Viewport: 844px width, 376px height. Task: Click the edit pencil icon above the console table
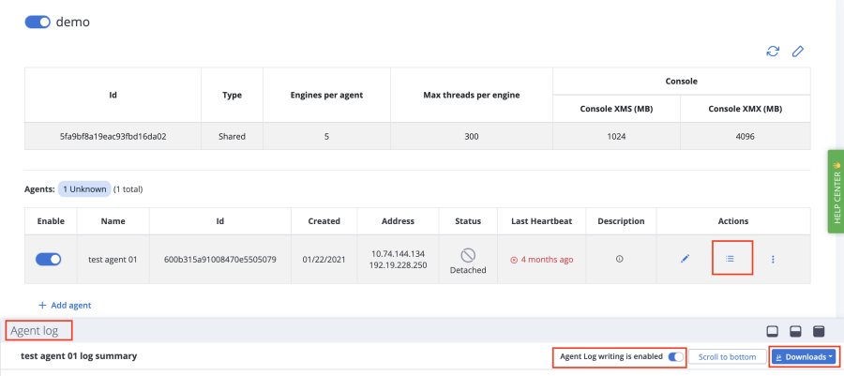coord(798,51)
